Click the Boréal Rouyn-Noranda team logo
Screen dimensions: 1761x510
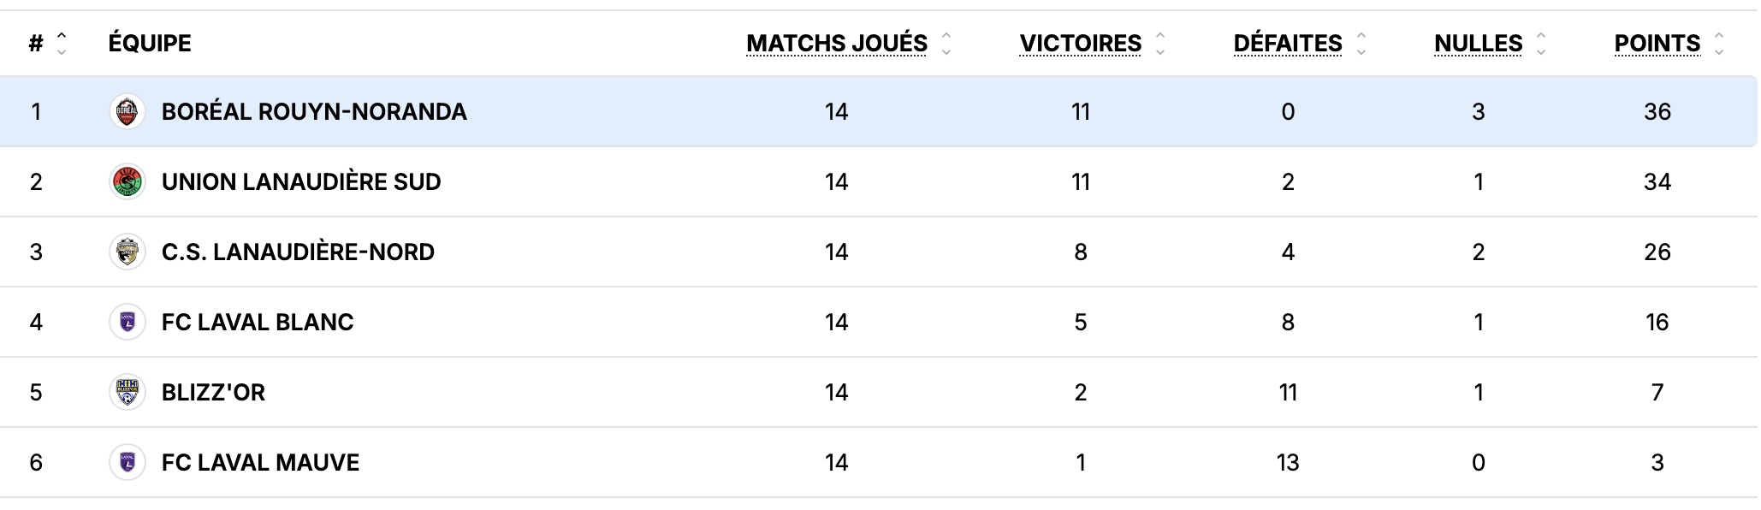click(127, 111)
